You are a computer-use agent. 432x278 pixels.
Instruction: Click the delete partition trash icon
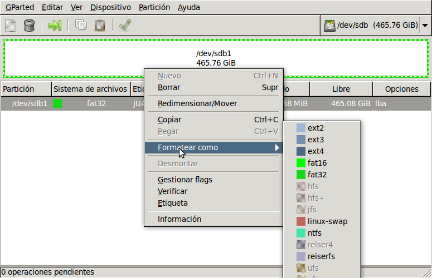point(29,25)
